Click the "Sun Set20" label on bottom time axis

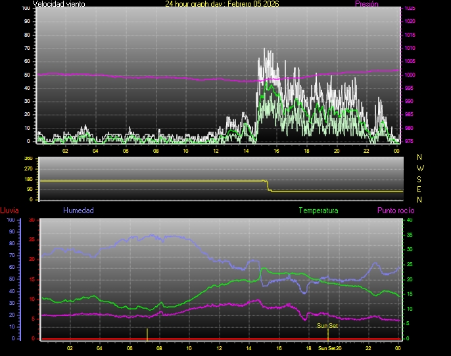(x=330, y=348)
